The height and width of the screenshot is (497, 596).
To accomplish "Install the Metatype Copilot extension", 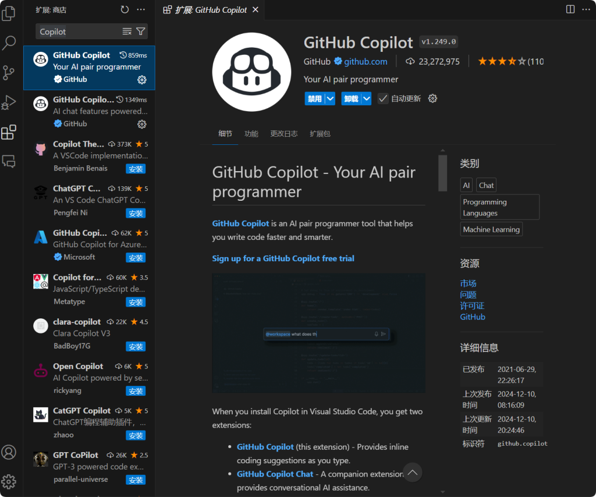I will click(x=136, y=303).
